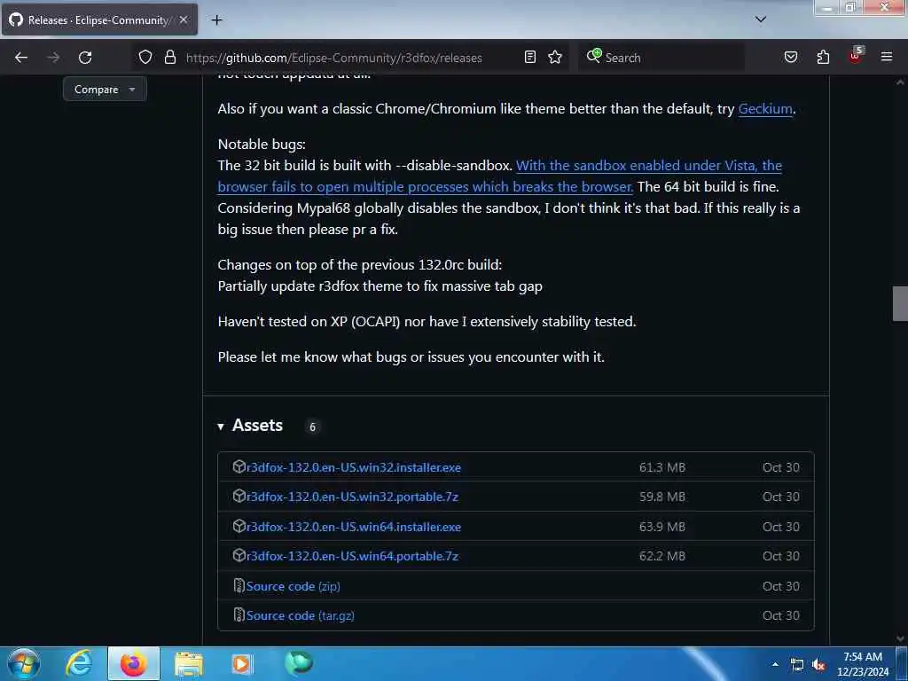Click the page vertical scrollbar thumb
The width and height of the screenshot is (908, 681).
pos(900,303)
